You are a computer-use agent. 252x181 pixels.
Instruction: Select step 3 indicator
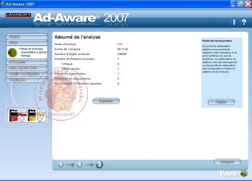99,164
